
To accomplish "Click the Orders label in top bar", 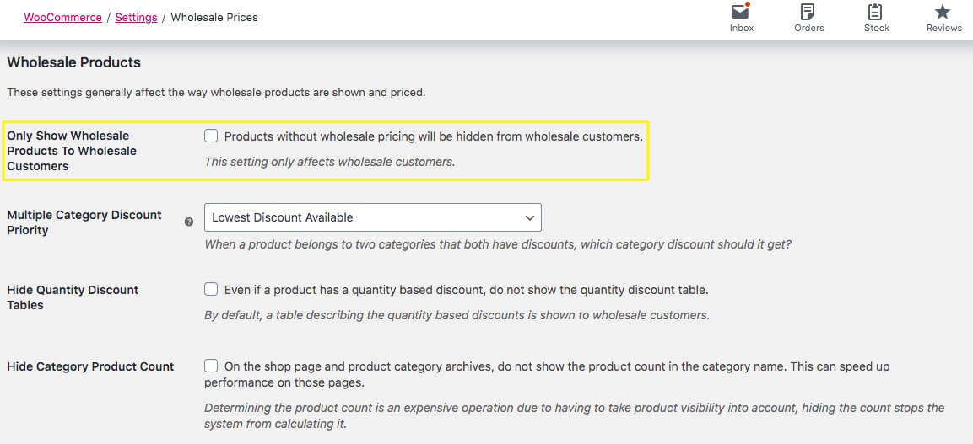I will click(808, 28).
